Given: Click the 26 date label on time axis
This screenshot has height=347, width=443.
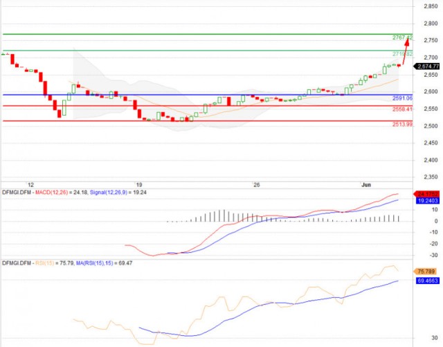Looking at the screenshot, I should tap(256, 186).
